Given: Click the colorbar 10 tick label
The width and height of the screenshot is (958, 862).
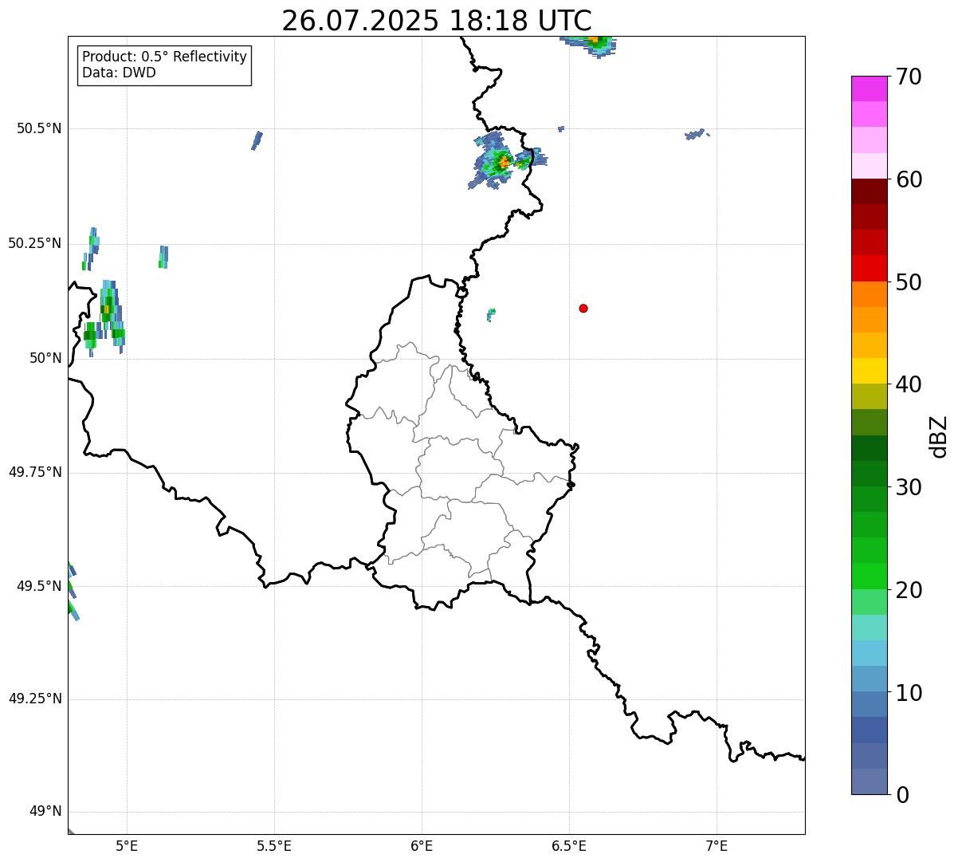Looking at the screenshot, I should point(909,692).
